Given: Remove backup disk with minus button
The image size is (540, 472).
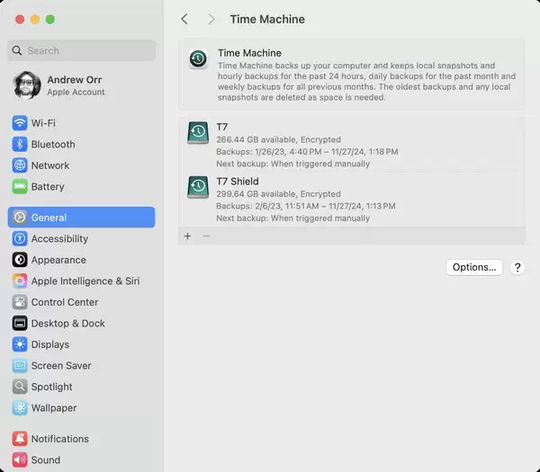Looking at the screenshot, I should pos(206,236).
